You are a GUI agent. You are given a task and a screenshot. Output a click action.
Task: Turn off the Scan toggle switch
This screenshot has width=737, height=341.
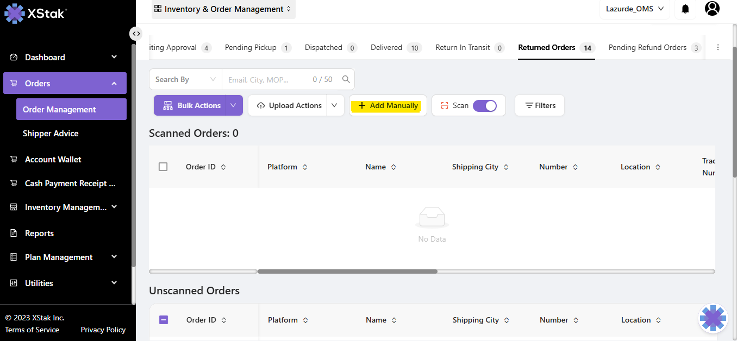(x=484, y=106)
